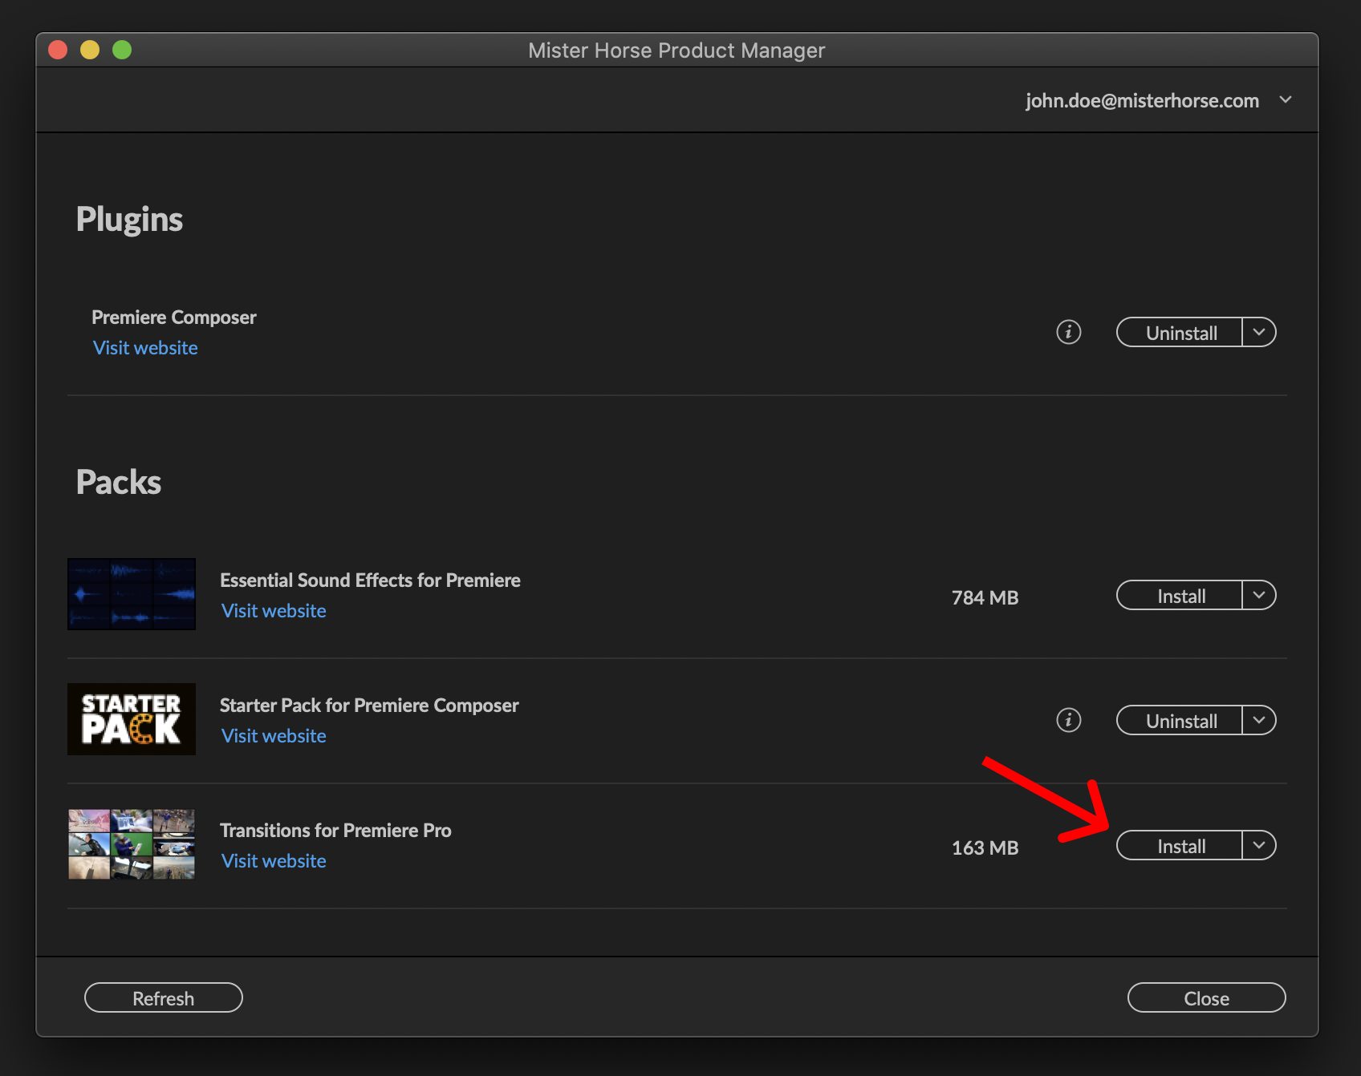Refresh the product list
This screenshot has width=1361, height=1076.
point(164,997)
